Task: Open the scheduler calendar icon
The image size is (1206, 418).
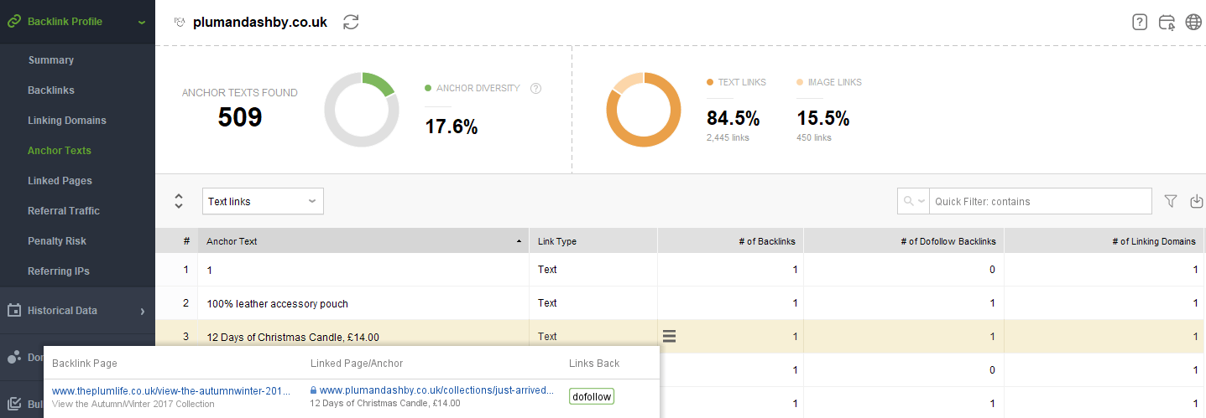Action: click(x=1167, y=23)
